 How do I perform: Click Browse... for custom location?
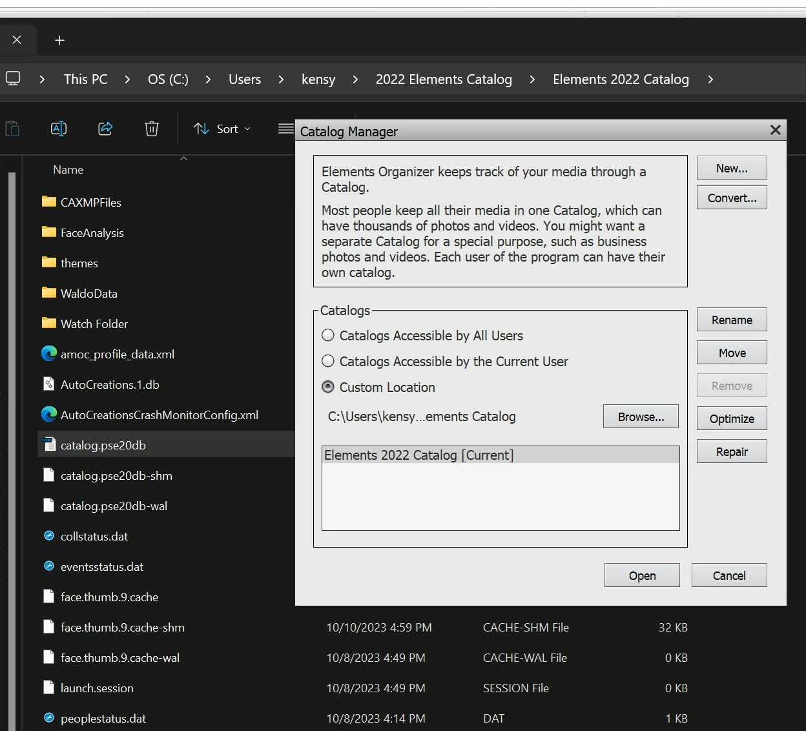pos(641,417)
